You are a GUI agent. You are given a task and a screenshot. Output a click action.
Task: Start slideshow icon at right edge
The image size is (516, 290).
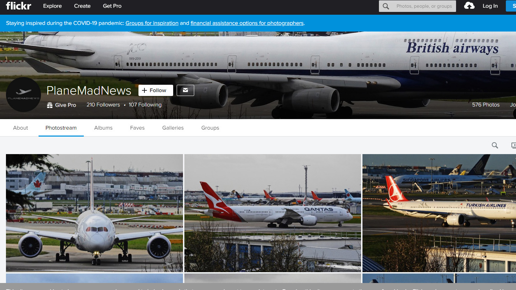click(x=514, y=145)
